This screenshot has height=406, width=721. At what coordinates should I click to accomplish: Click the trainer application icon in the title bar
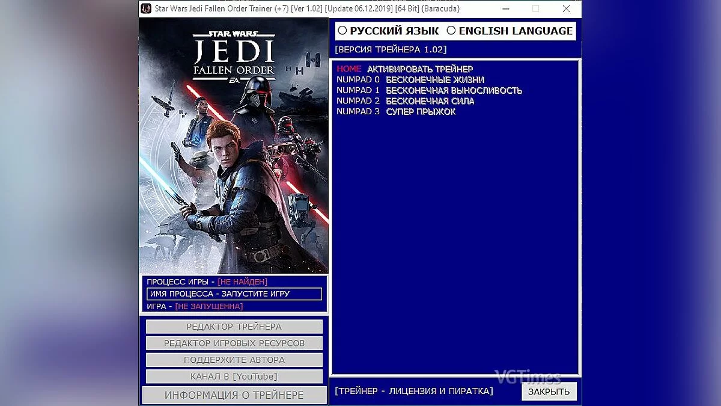(x=146, y=9)
